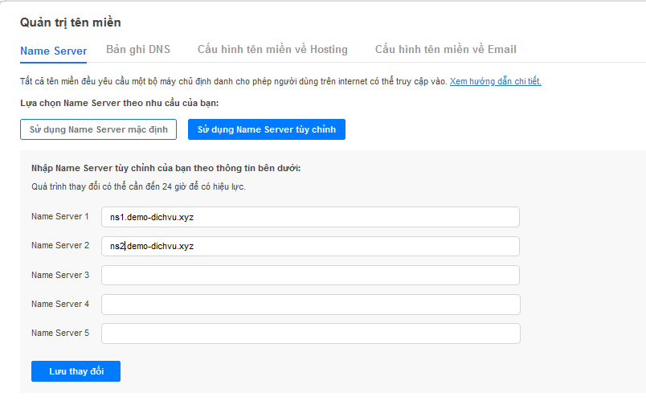Click the Name Server 5 text label

60,333
